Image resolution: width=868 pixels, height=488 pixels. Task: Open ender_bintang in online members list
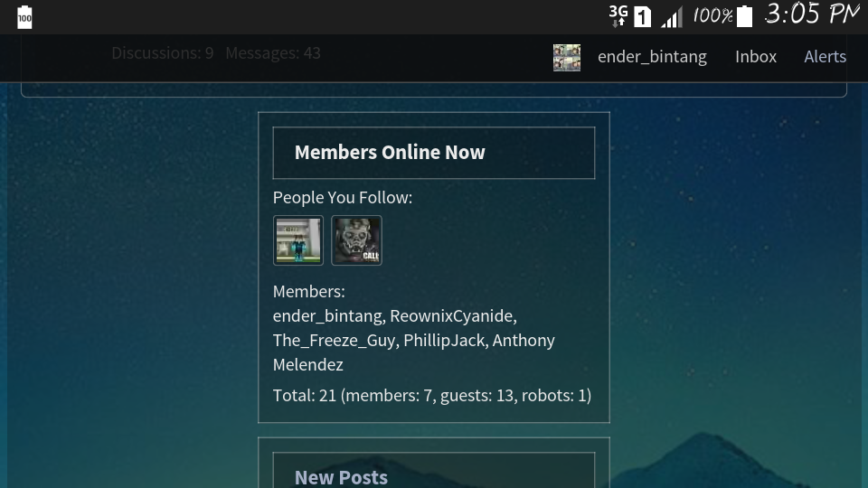point(327,316)
